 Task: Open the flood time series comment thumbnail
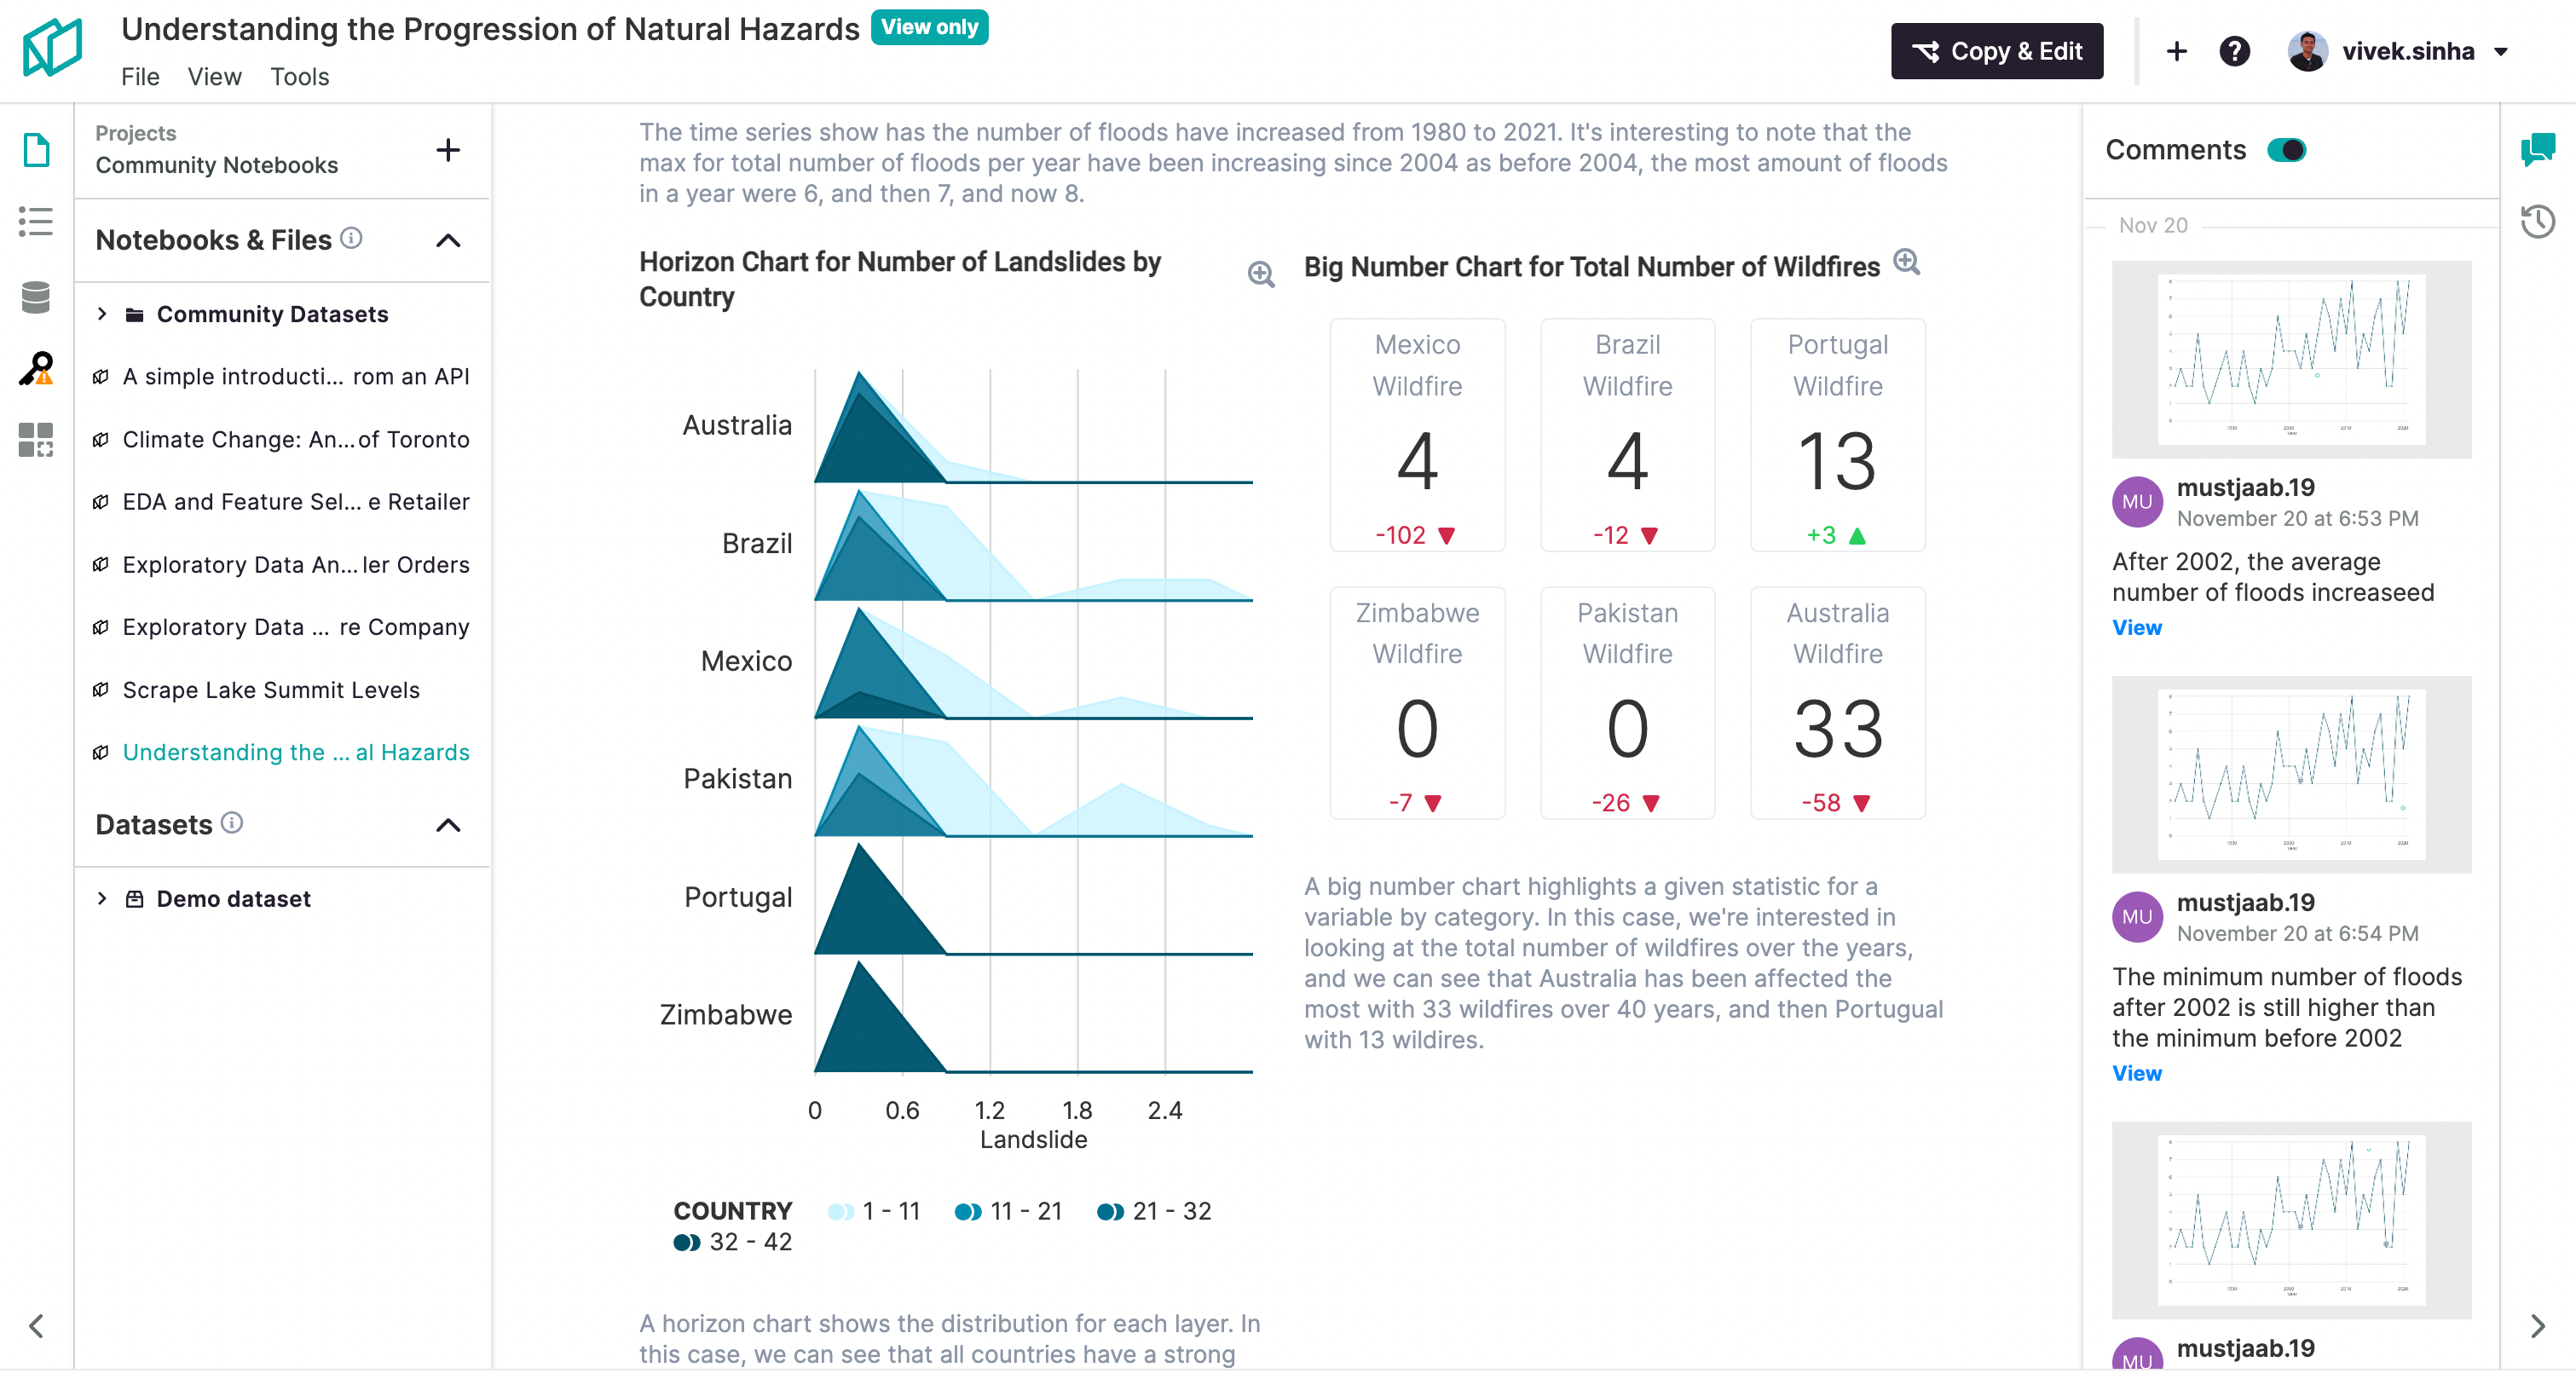(x=2291, y=358)
